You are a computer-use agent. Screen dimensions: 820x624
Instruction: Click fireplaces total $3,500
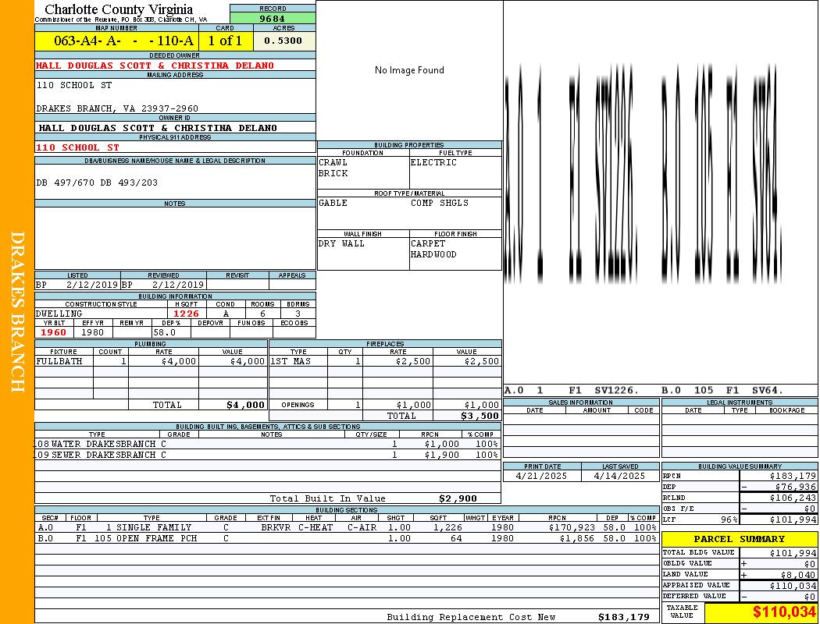pos(480,417)
